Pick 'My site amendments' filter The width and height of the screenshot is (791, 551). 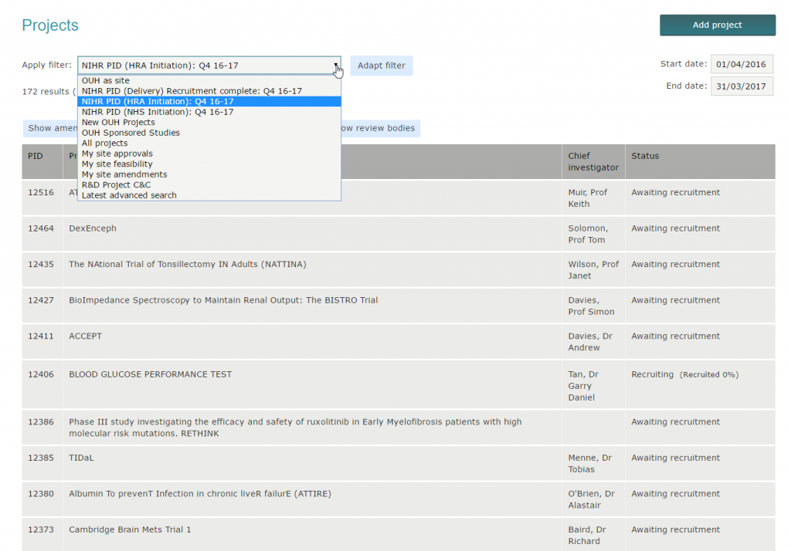[x=209, y=174]
